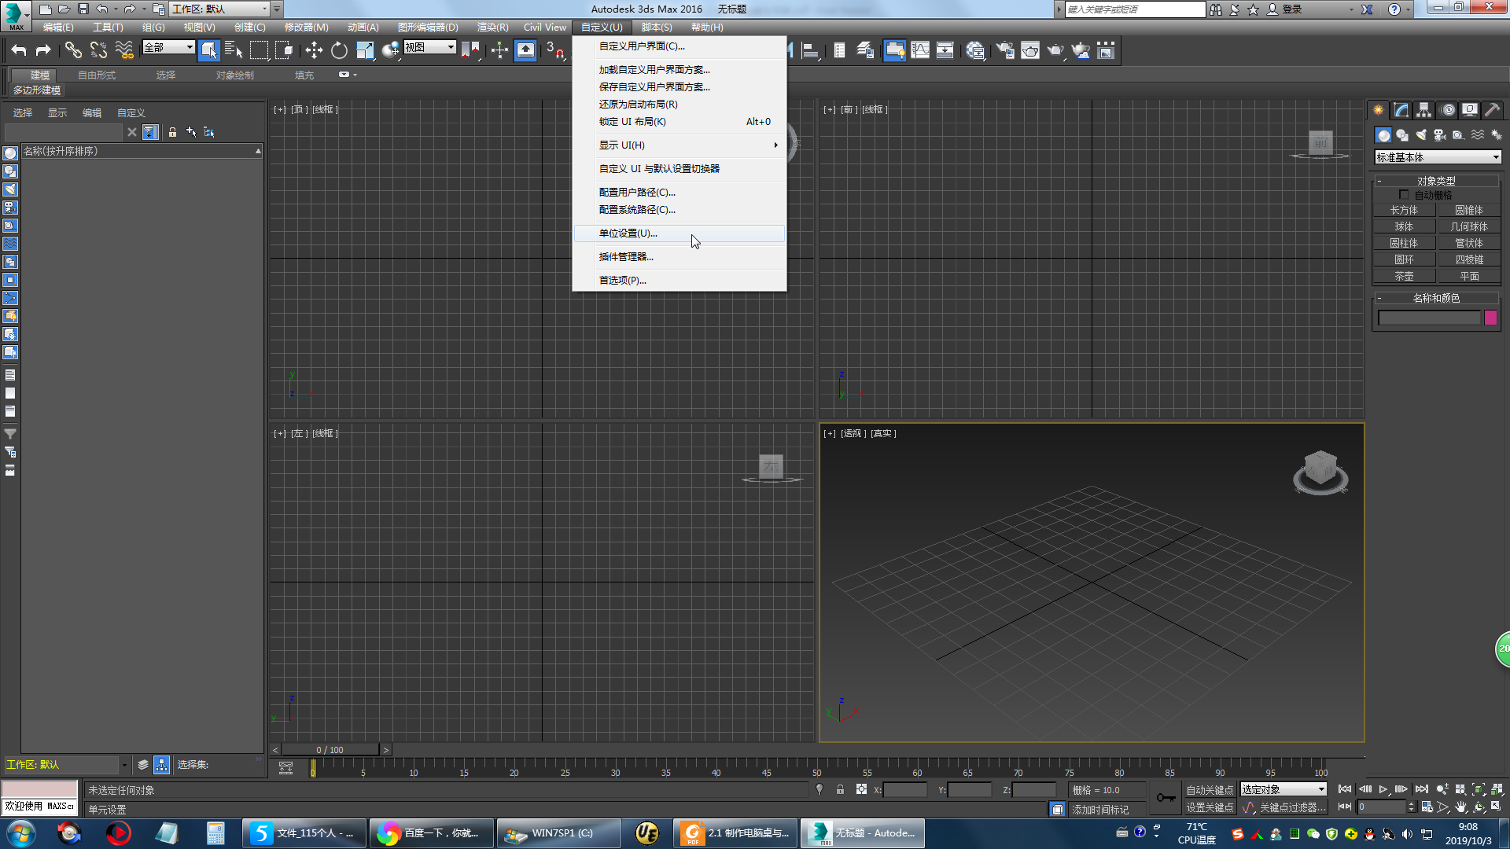
Task: Select the Rotate tool
Action: point(339,51)
